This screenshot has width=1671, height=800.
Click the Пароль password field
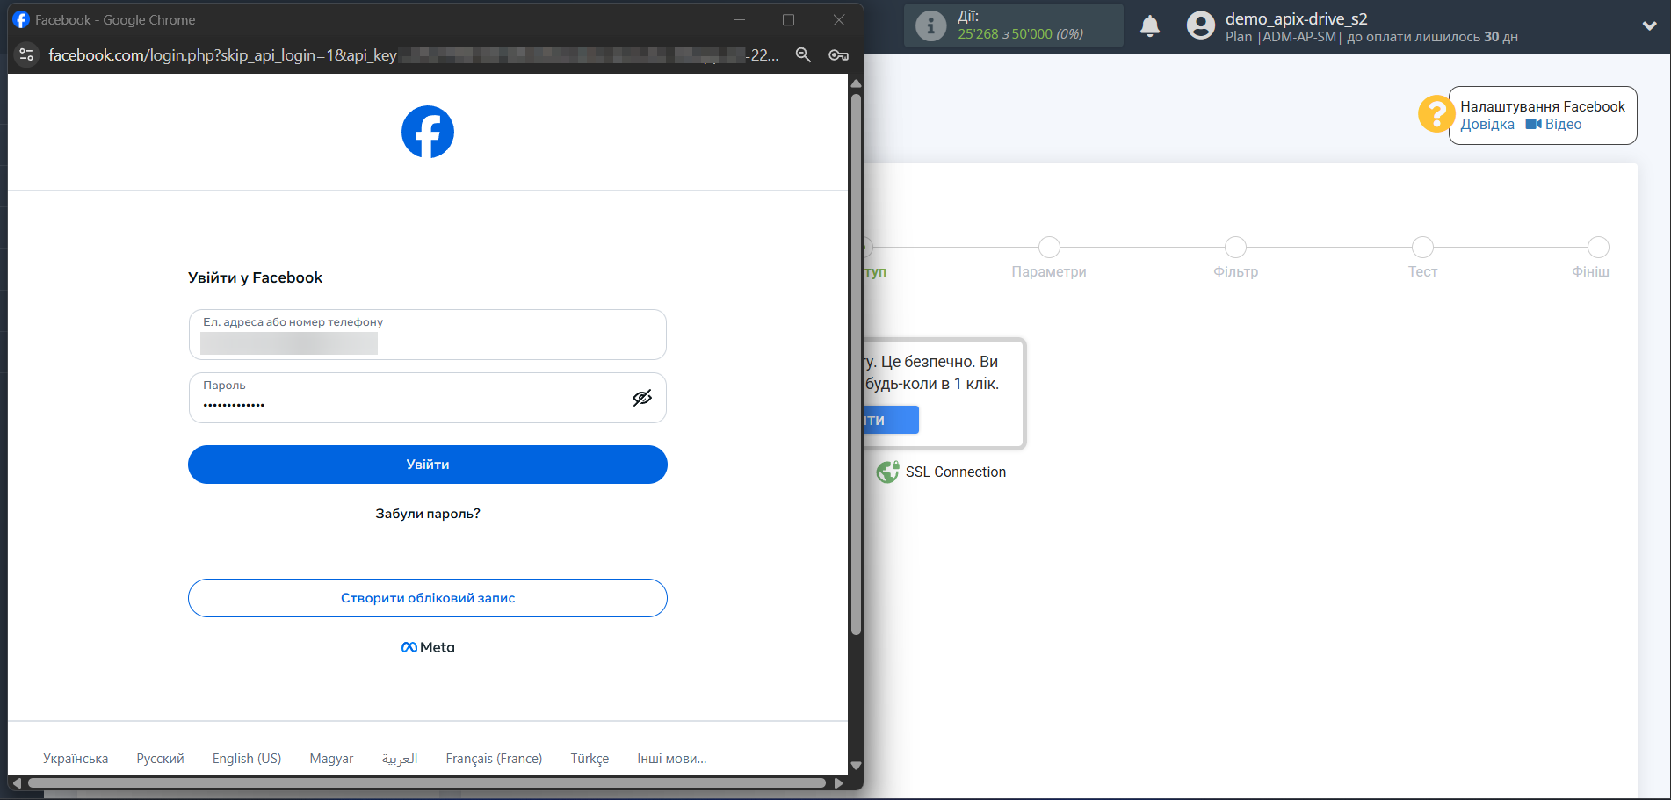point(428,398)
